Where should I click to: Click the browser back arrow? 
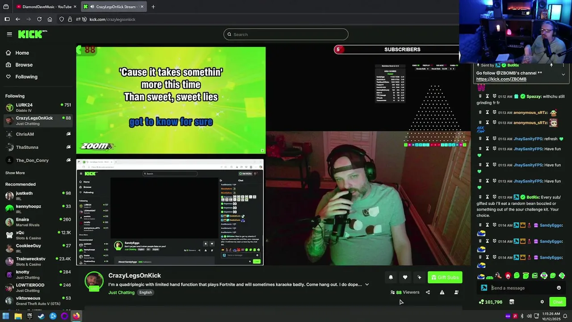coord(18,19)
